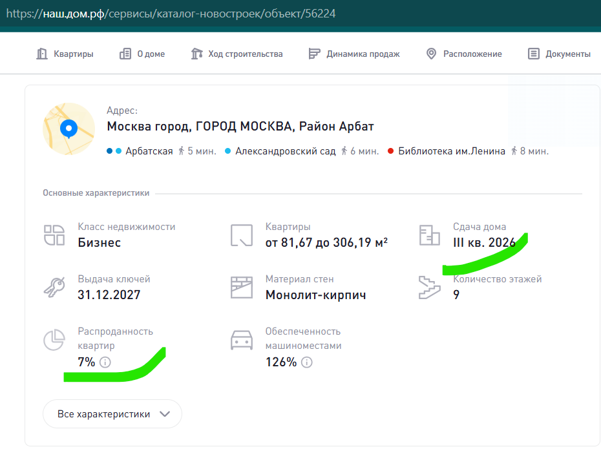Click the wall material Монолит-кирпич
Viewport: 601px width, 449px height.
click(315, 295)
